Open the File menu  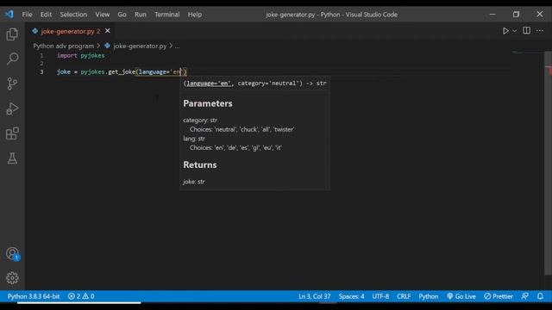pos(27,15)
